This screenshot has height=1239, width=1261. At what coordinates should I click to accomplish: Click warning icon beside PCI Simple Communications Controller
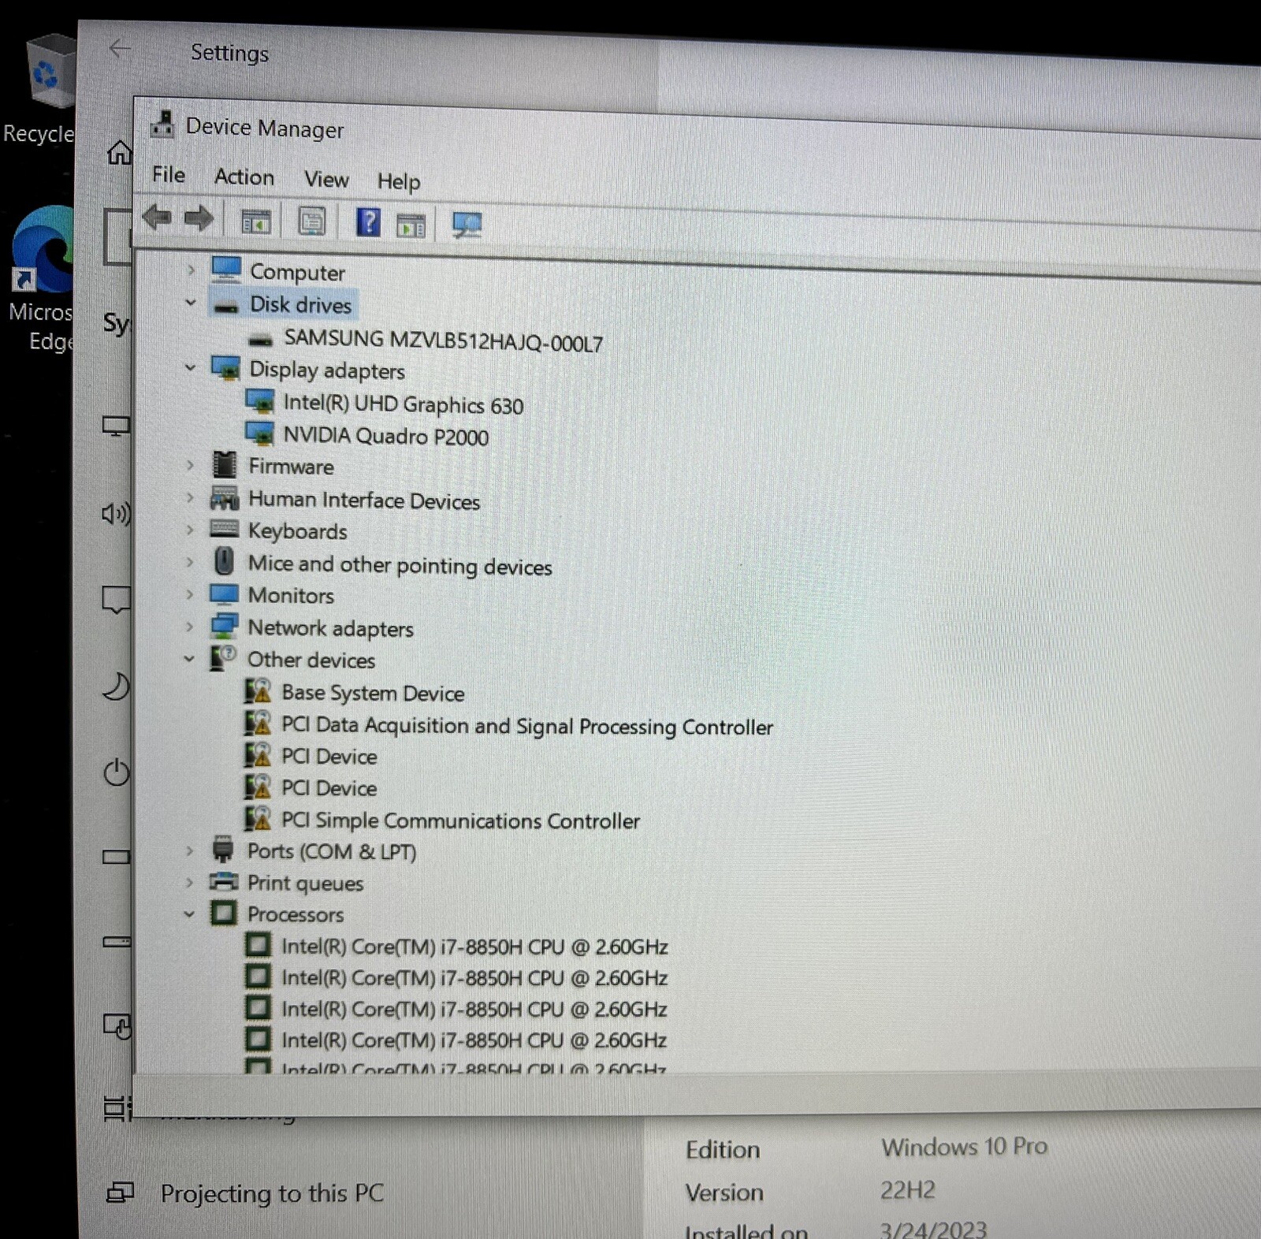pos(258,819)
